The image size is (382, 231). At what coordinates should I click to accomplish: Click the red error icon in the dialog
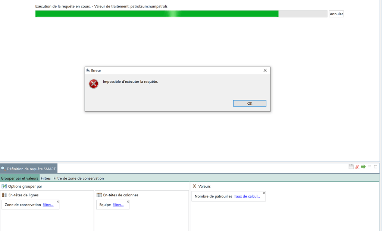coord(93,84)
